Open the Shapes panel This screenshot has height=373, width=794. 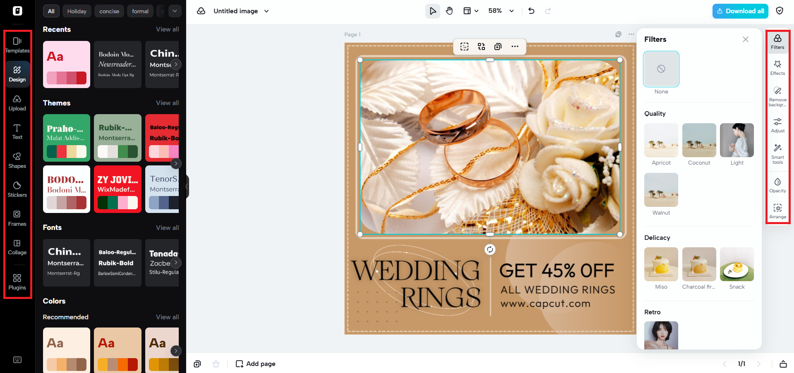[x=17, y=160]
